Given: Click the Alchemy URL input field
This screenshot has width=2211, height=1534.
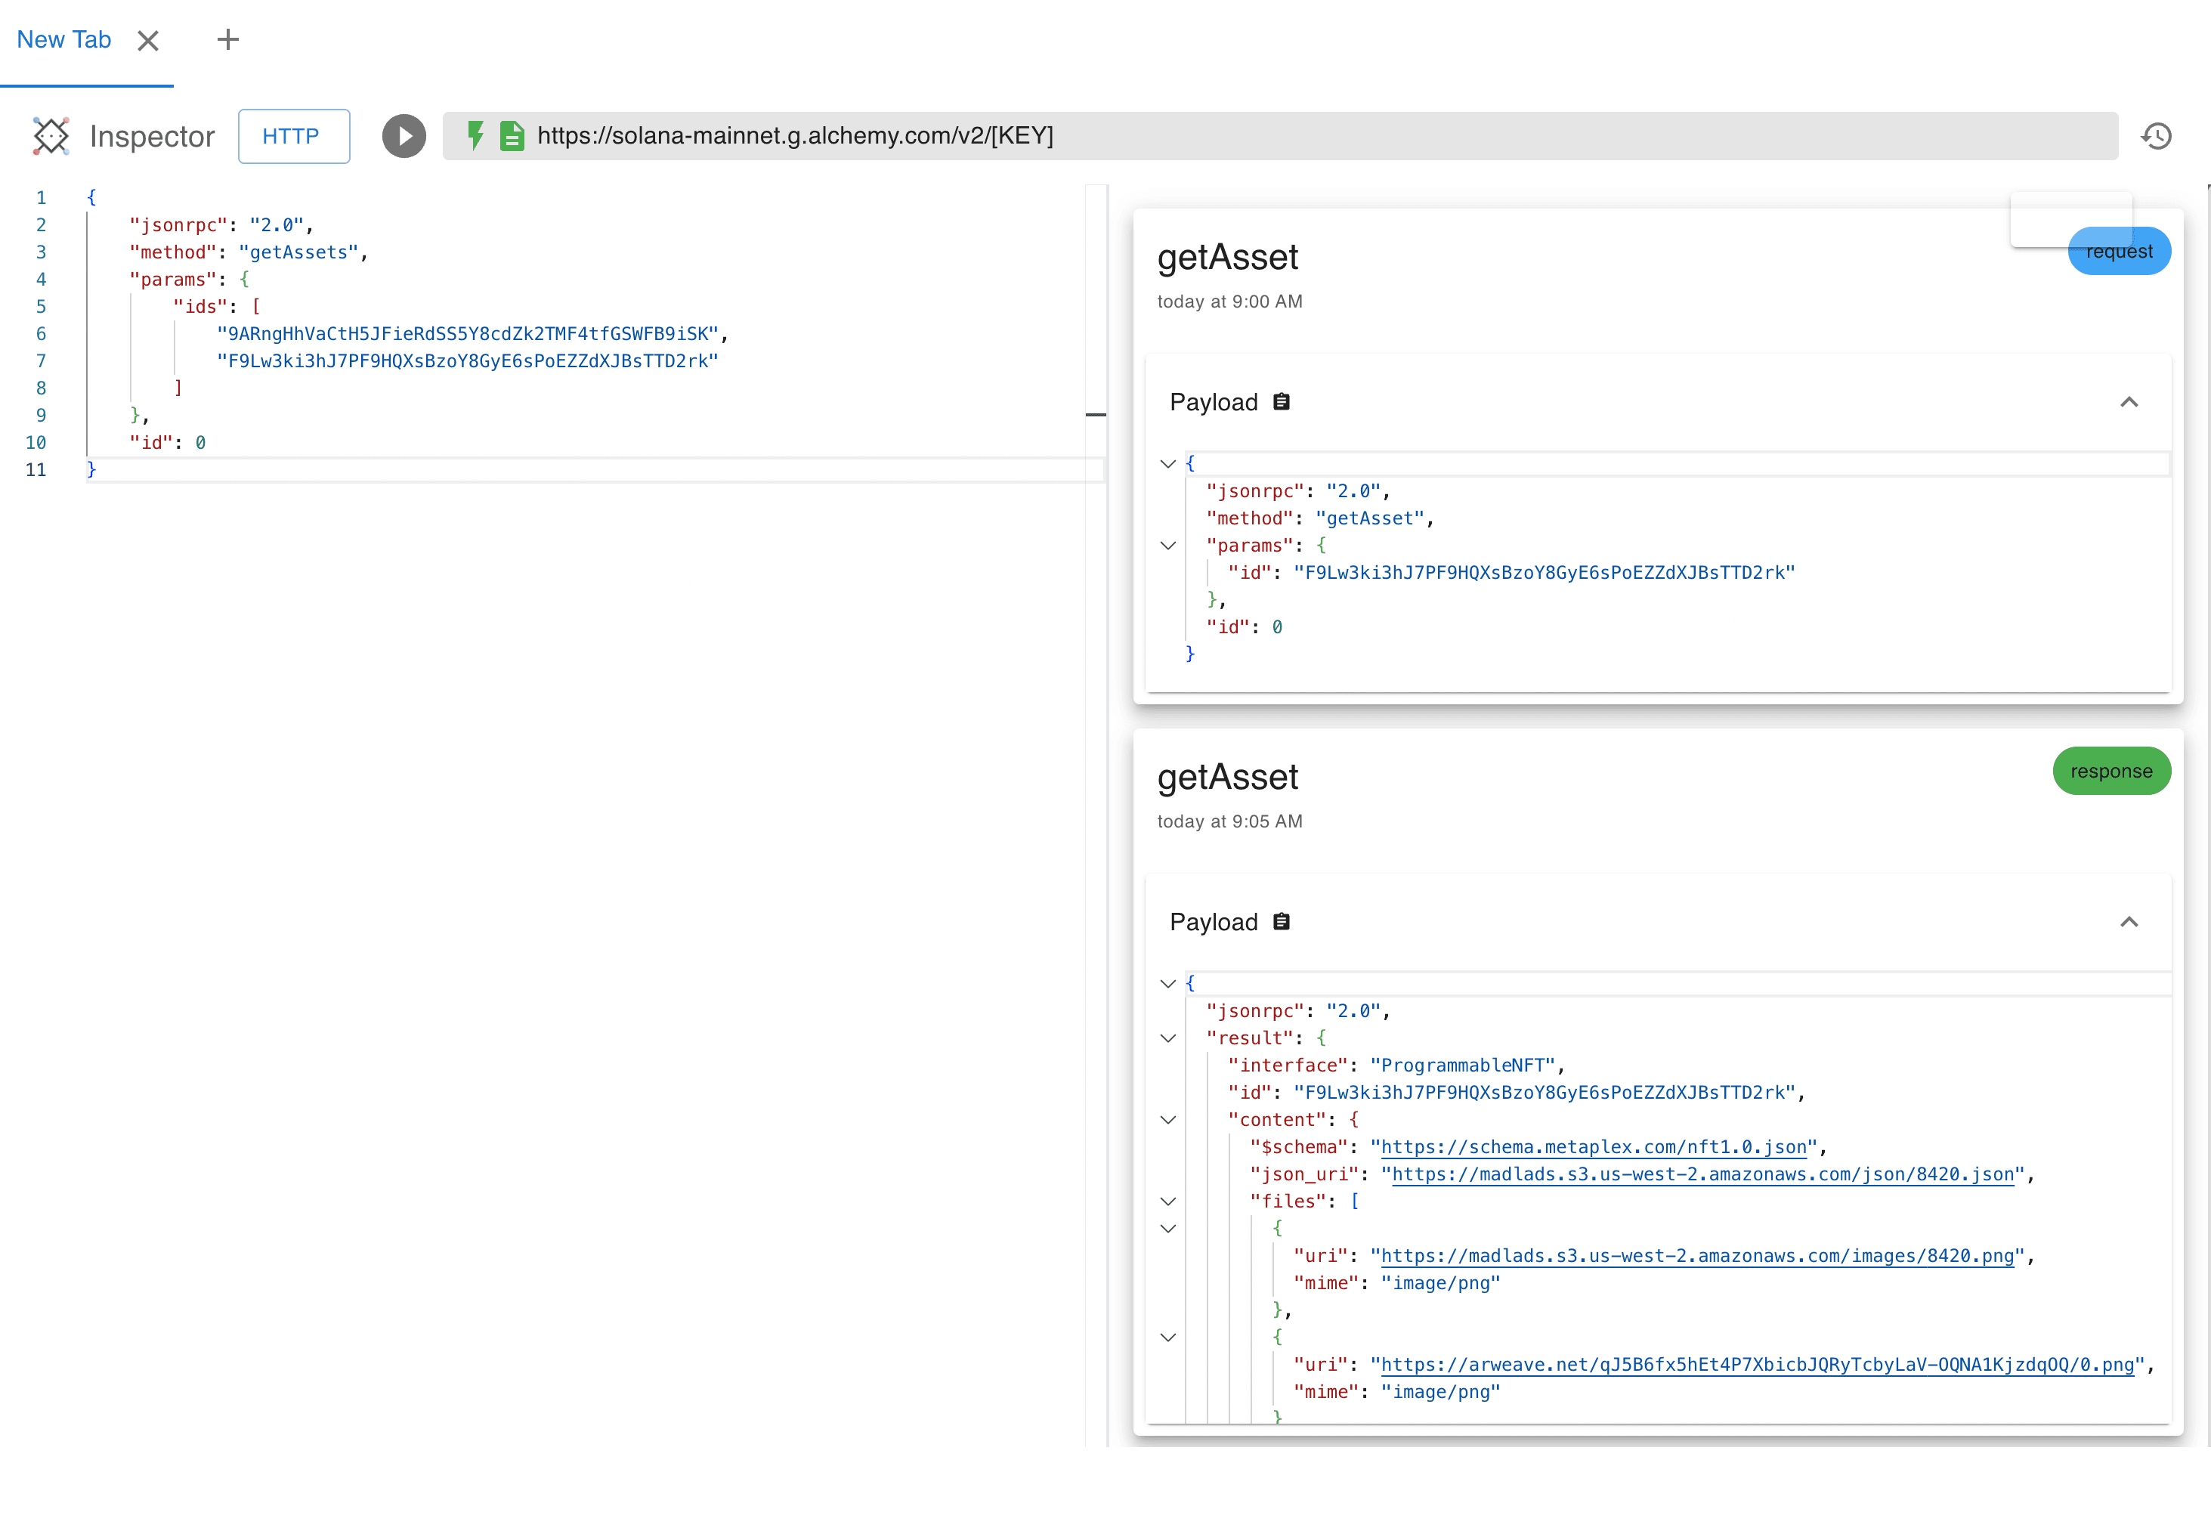Looking at the screenshot, I should tap(1249, 135).
